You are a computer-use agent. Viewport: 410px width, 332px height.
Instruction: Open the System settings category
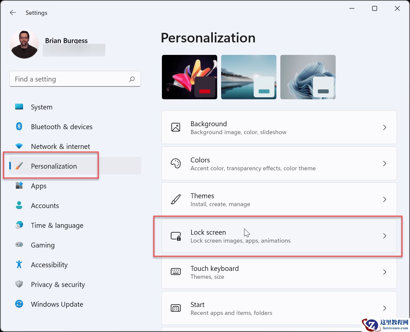[x=41, y=107]
